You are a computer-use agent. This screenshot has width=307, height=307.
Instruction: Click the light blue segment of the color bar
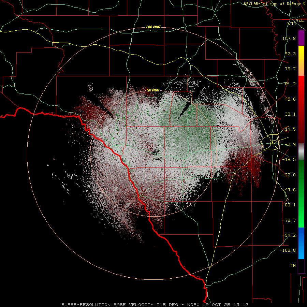click(301, 243)
